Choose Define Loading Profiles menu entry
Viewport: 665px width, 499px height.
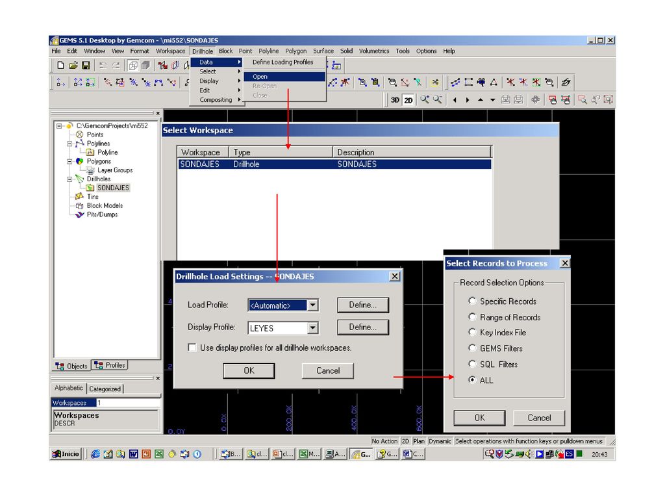tap(284, 62)
